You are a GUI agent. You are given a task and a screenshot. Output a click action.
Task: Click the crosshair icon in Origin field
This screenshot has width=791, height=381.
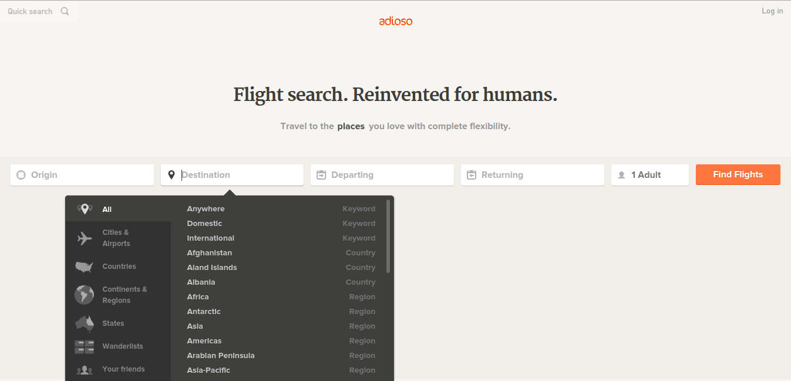21,175
